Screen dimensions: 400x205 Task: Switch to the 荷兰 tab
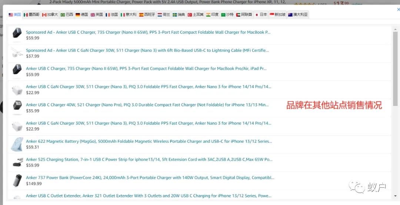coord(164,15)
